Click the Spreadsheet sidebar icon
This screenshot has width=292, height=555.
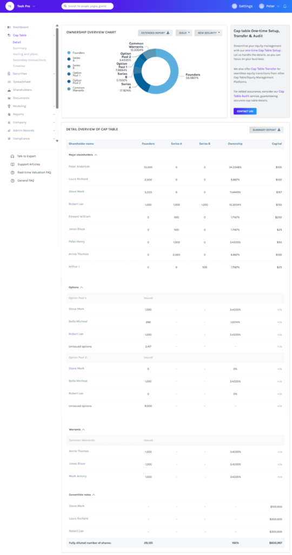point(9,82)
